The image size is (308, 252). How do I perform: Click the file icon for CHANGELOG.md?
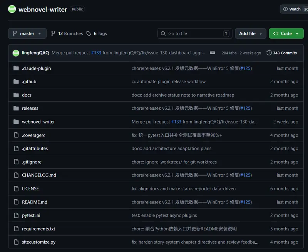[x=16, y=175]
